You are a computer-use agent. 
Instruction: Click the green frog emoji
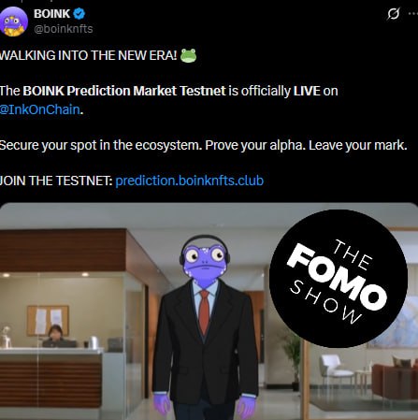tap(189, 55)
